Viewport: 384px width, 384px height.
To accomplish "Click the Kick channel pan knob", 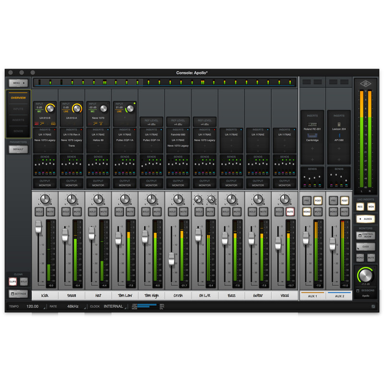I will click(x=45, y=199).
